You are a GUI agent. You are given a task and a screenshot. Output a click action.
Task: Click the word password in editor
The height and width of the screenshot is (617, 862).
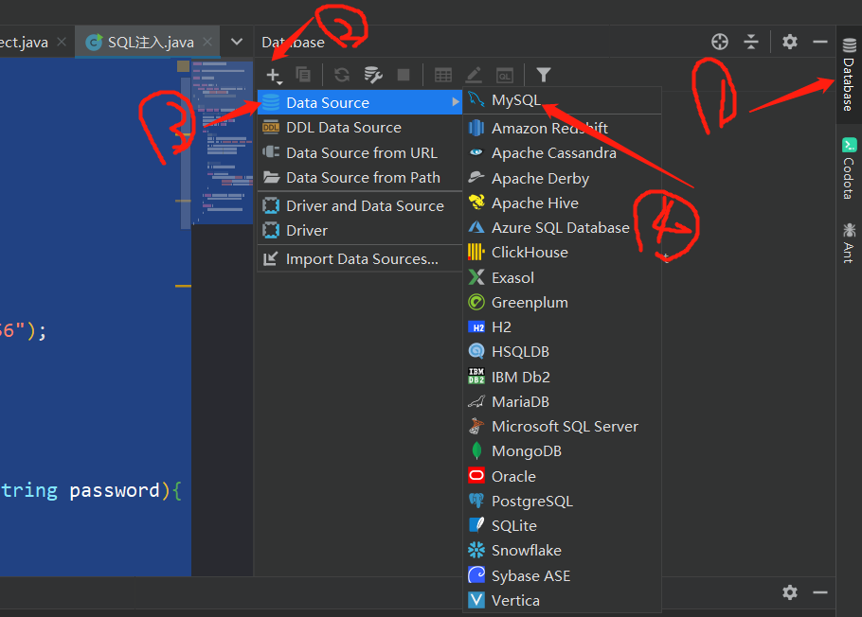coord(115,490)
